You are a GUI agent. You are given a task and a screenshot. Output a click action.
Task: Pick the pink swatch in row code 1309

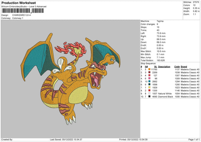[x=149, y=78]
